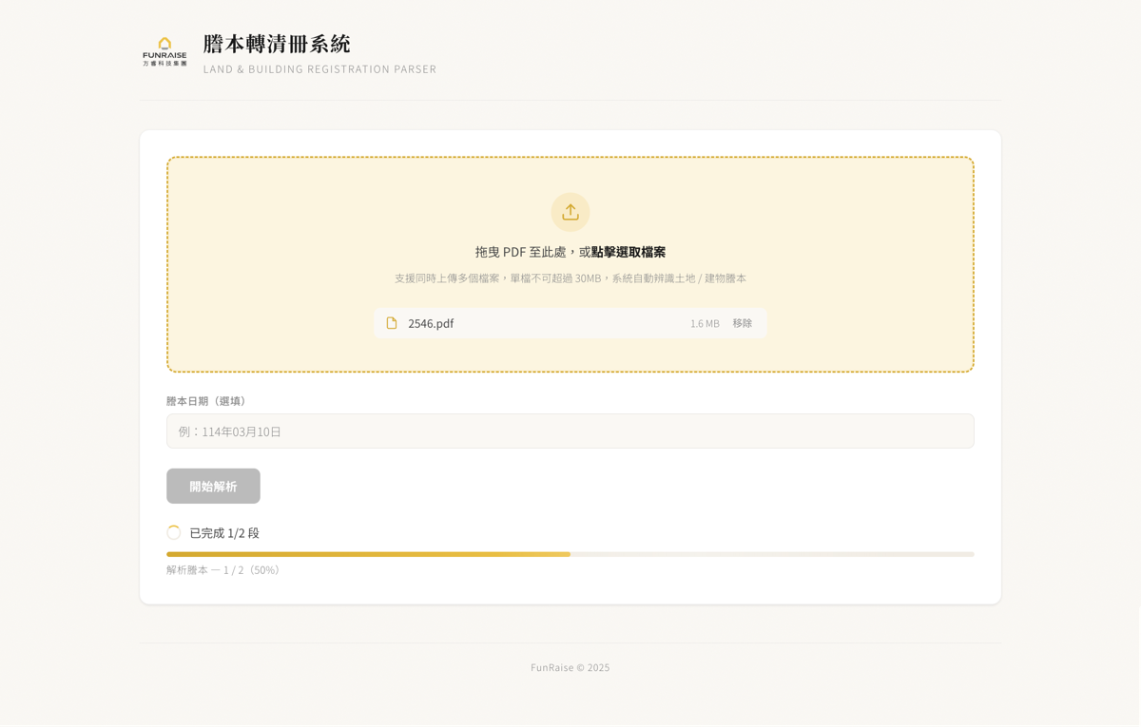Click the LAND & BUILDING REGISTRATION PARSER subtitle
The width and height of the screenshot is (1141, 728).
tap(319, 69)
